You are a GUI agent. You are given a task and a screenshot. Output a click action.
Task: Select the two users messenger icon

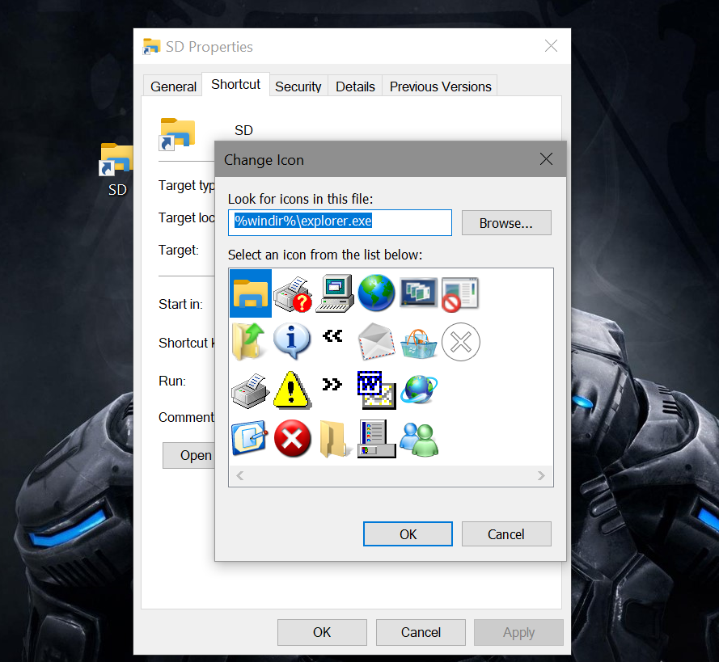pos(419,440)
